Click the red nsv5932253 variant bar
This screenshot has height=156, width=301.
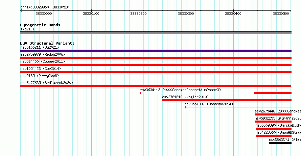tap(273, 122)
